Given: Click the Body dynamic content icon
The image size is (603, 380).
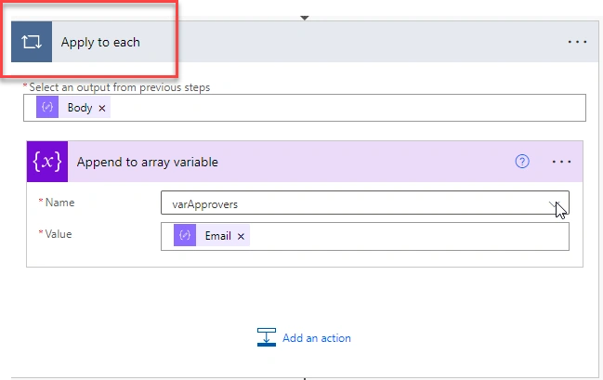Looking at the screenshot, I should click(x=47, y=107).
